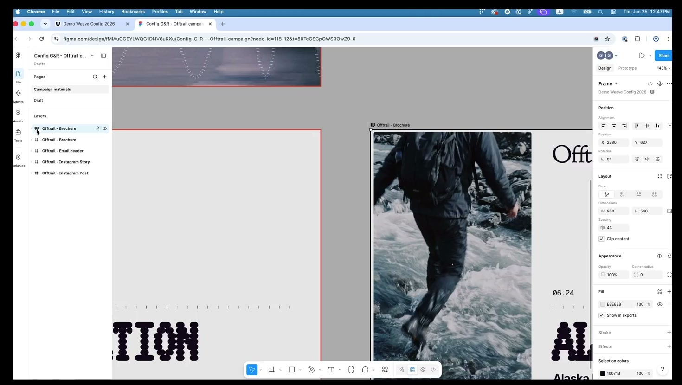
Task: Select the Move tool in the toolbar
Action: pos(252,370)
